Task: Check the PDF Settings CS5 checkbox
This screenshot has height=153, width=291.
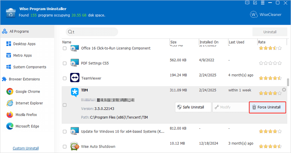Action: tap(65, 63)
